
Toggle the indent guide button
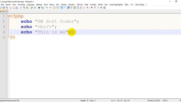tap(68, 8)
